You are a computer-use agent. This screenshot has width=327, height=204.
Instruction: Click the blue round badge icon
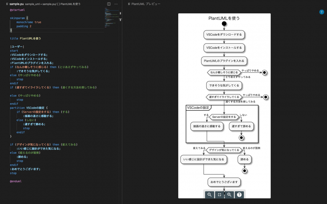[321, 12]
